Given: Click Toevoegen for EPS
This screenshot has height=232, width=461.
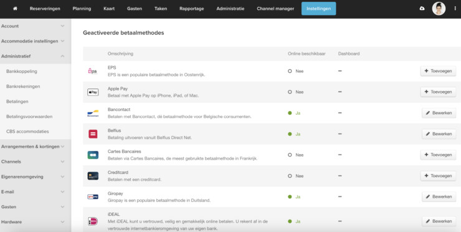Looking at the screenshot, I should click(439, 71).
